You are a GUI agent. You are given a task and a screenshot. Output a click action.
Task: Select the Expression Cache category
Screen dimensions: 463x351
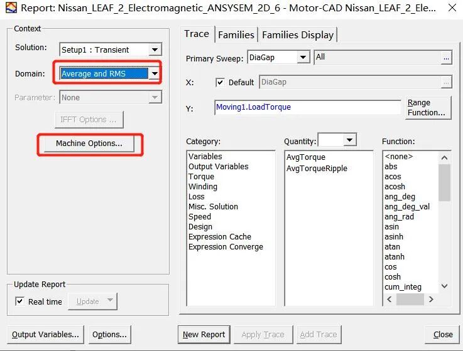(x=220, y=237)
